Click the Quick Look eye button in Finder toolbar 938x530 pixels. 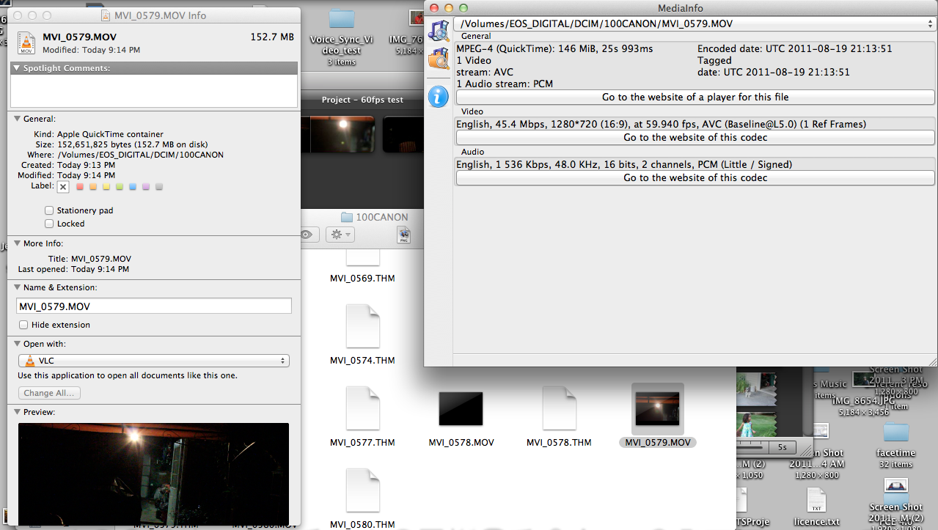tap(307, 235)
